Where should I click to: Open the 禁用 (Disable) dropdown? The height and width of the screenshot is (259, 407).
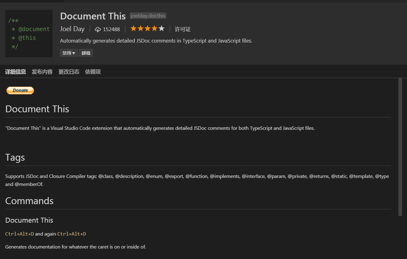(x=69, y=53)
